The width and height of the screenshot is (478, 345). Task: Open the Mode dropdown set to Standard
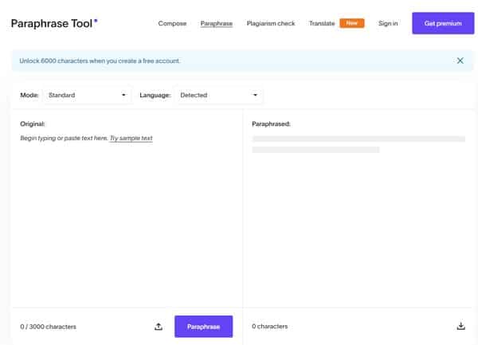click(x=87, y=95)
